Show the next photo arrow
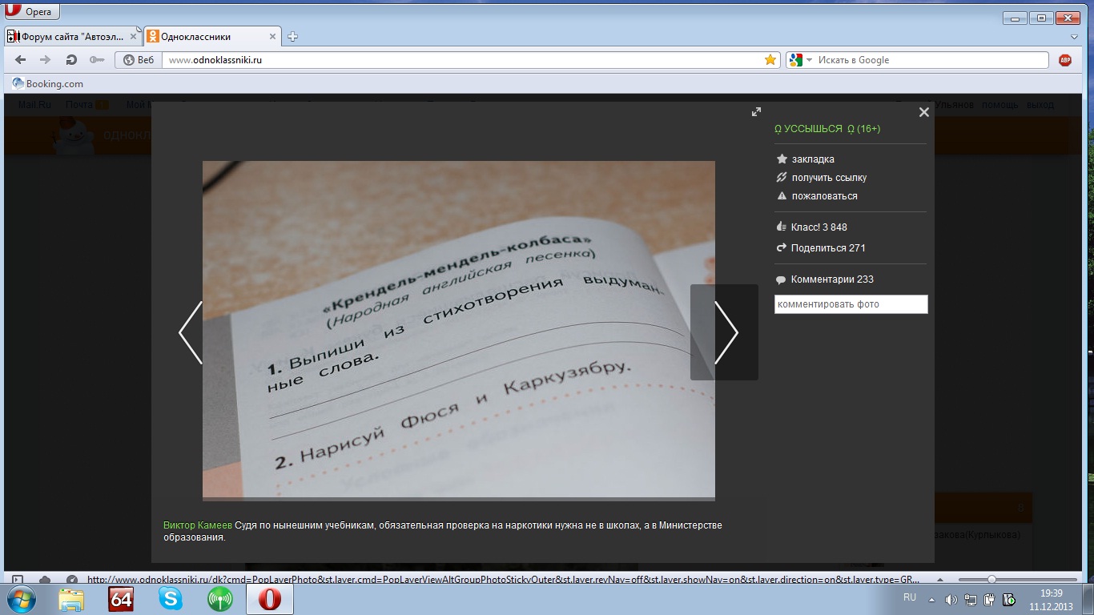The height and width of the screenshot is (615, 1094). click(x=725, y=332)
